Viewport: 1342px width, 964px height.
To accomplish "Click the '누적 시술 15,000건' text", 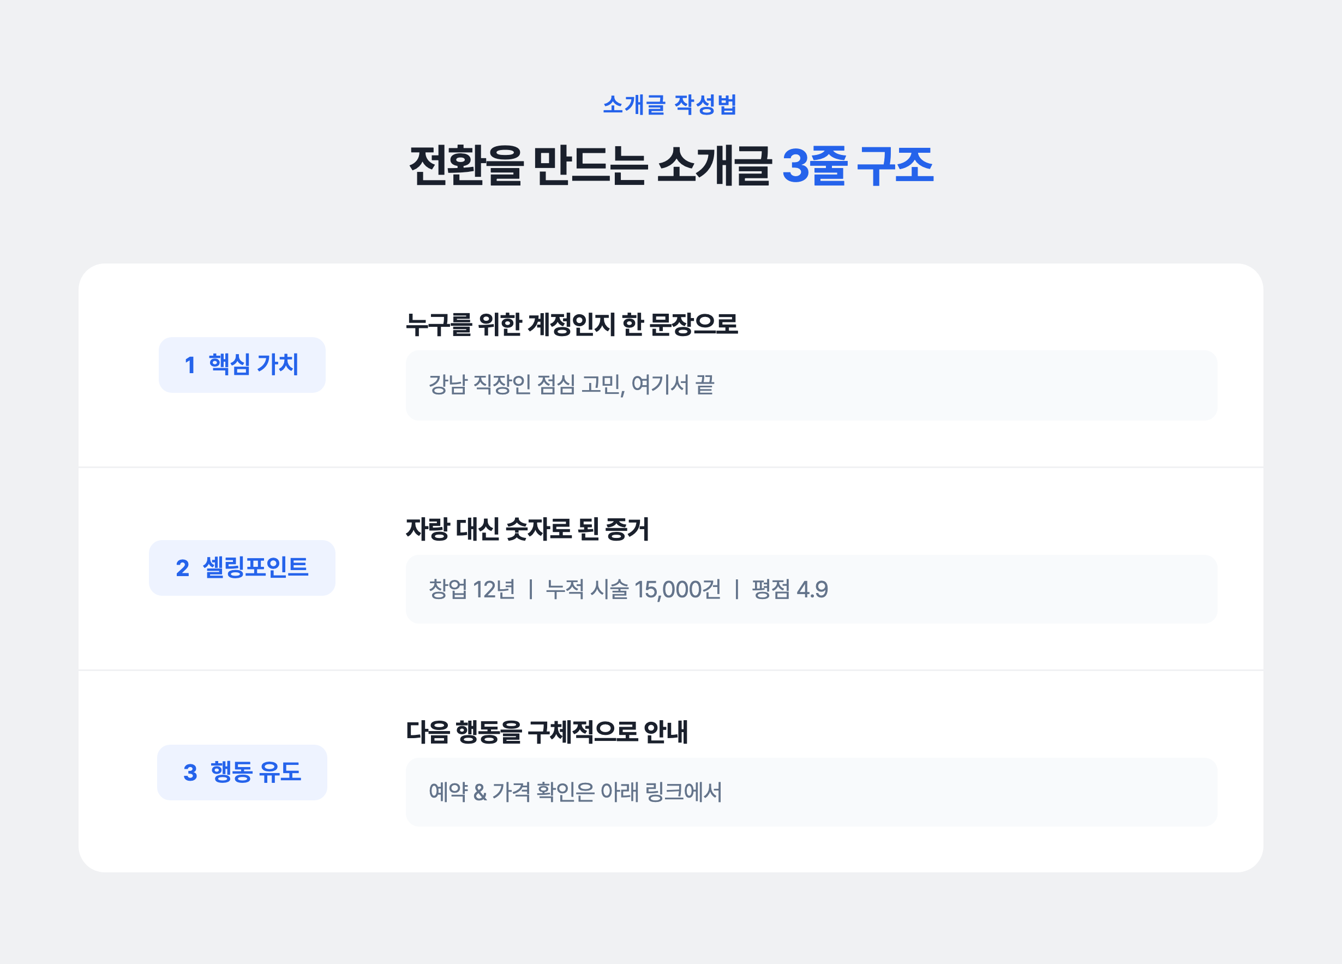I will (633, 589).
